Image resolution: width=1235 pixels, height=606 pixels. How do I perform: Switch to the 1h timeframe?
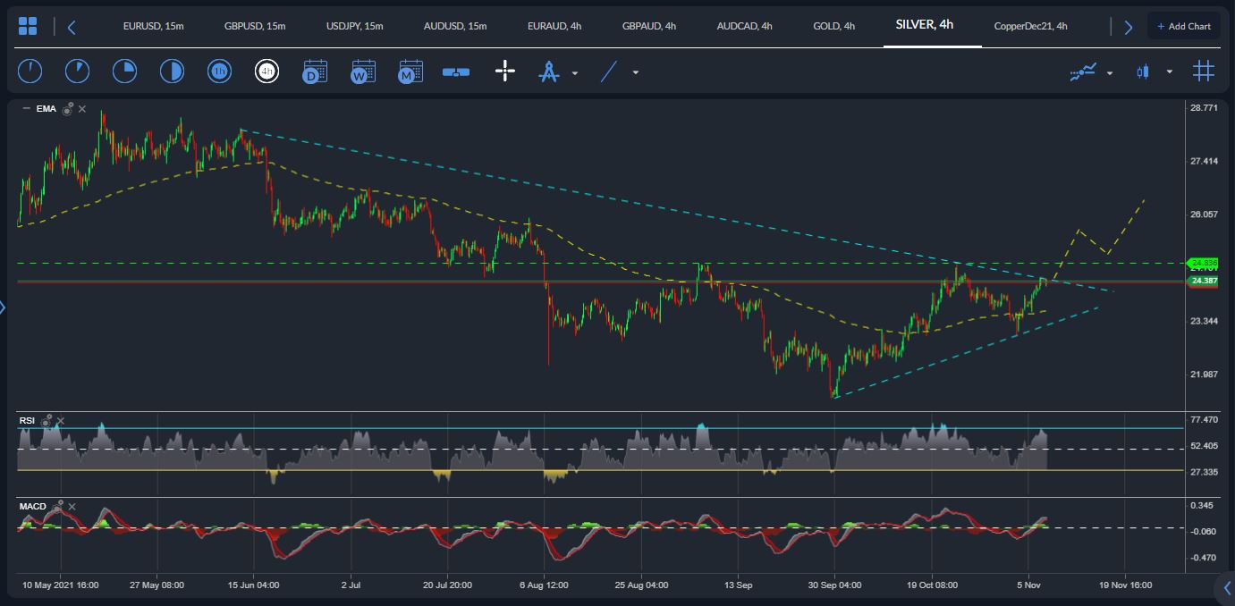pos(219,72)
